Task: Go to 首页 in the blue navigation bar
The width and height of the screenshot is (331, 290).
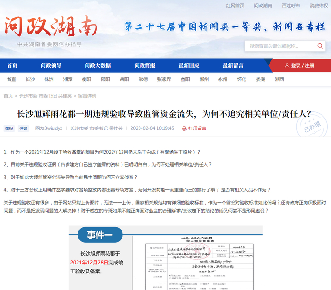Action: coord(12,66)
